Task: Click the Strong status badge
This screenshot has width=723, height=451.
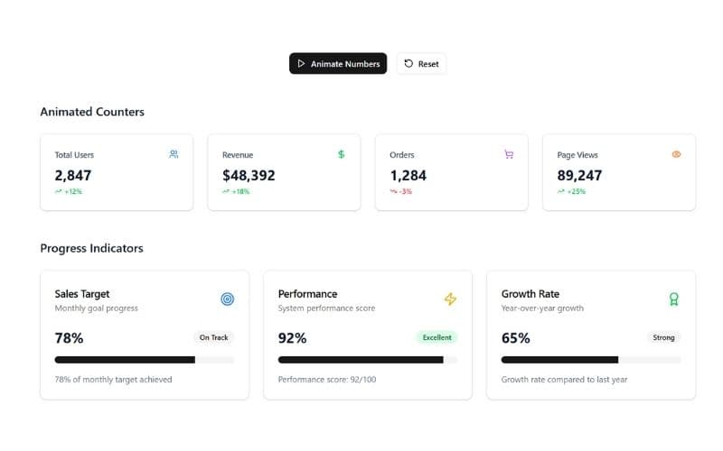Action: [663, 337]
